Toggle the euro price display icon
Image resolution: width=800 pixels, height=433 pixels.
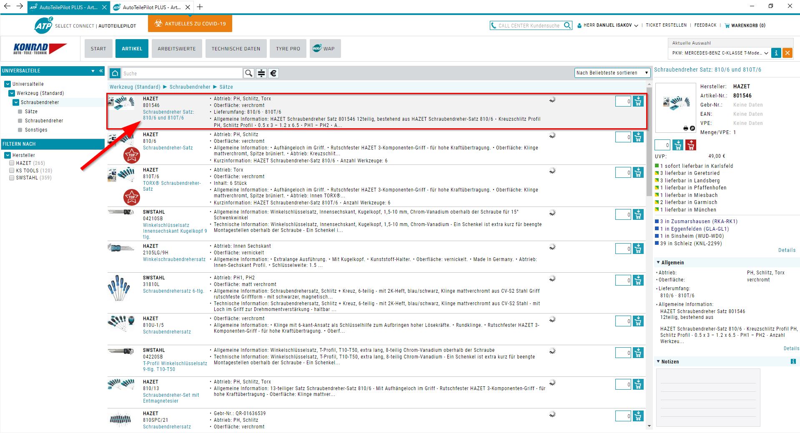pyautogui.click(x=273, y=73)
